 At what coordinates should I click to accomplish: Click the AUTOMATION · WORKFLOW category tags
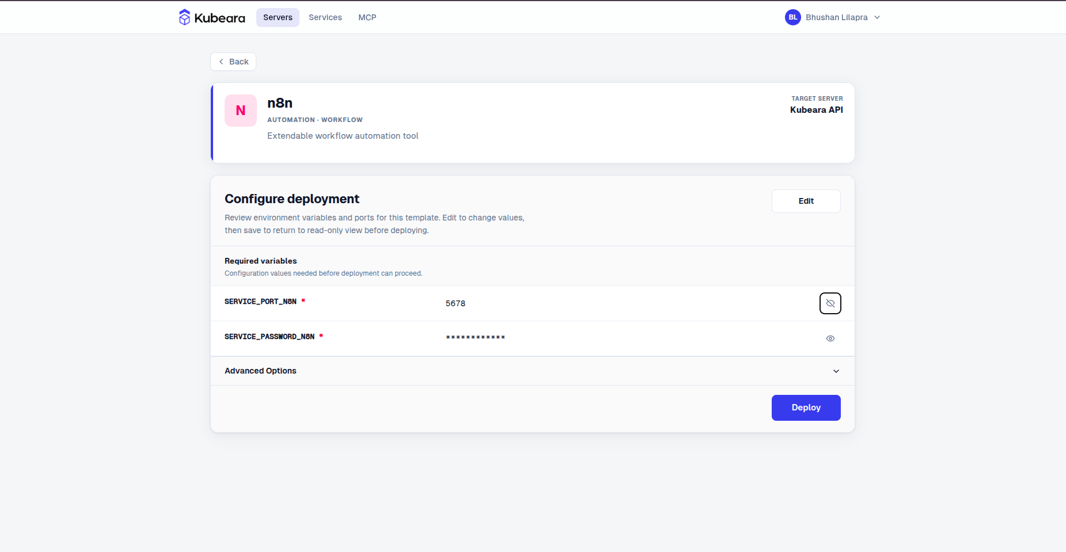(315, 120)
